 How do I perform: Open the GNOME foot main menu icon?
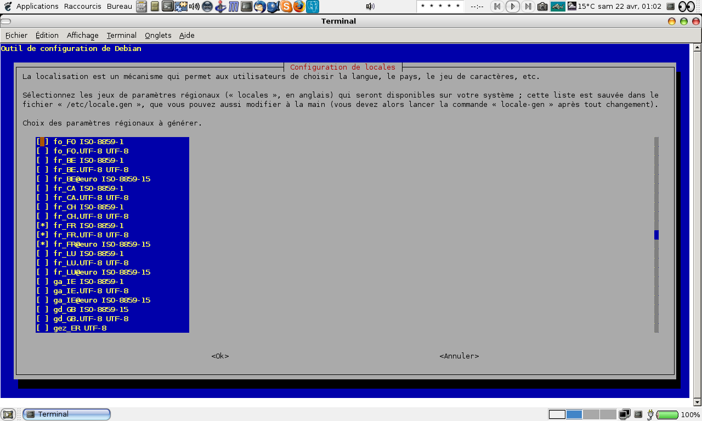[x=8, y=7]
